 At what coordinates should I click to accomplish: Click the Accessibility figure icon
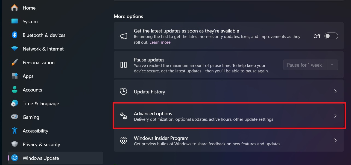pos(14,131)
